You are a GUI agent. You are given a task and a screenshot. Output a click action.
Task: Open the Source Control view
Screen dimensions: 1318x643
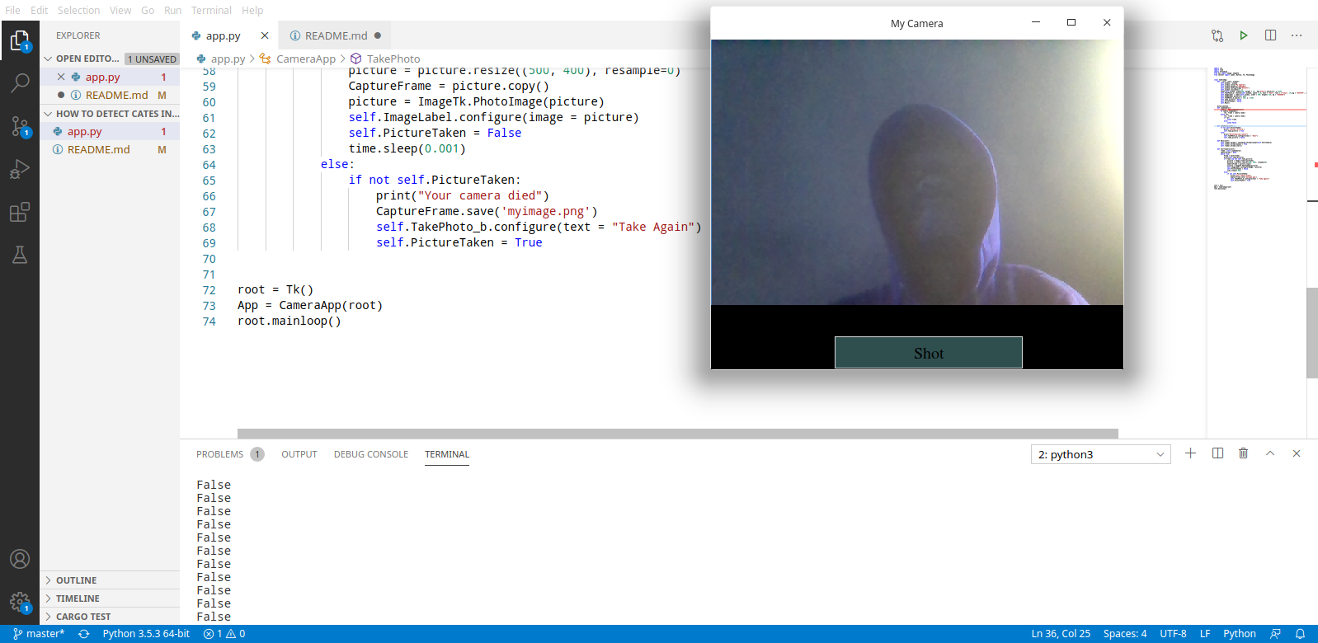click(20, 126)
